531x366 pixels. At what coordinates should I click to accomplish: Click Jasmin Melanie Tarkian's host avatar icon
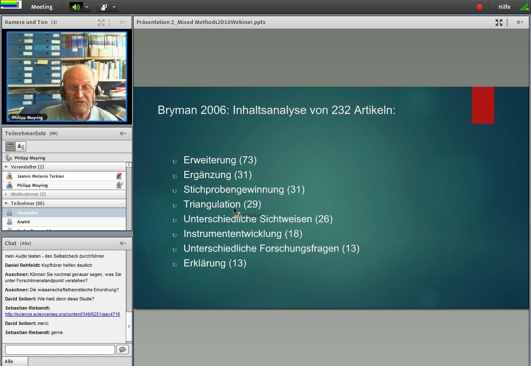[9, 176]
